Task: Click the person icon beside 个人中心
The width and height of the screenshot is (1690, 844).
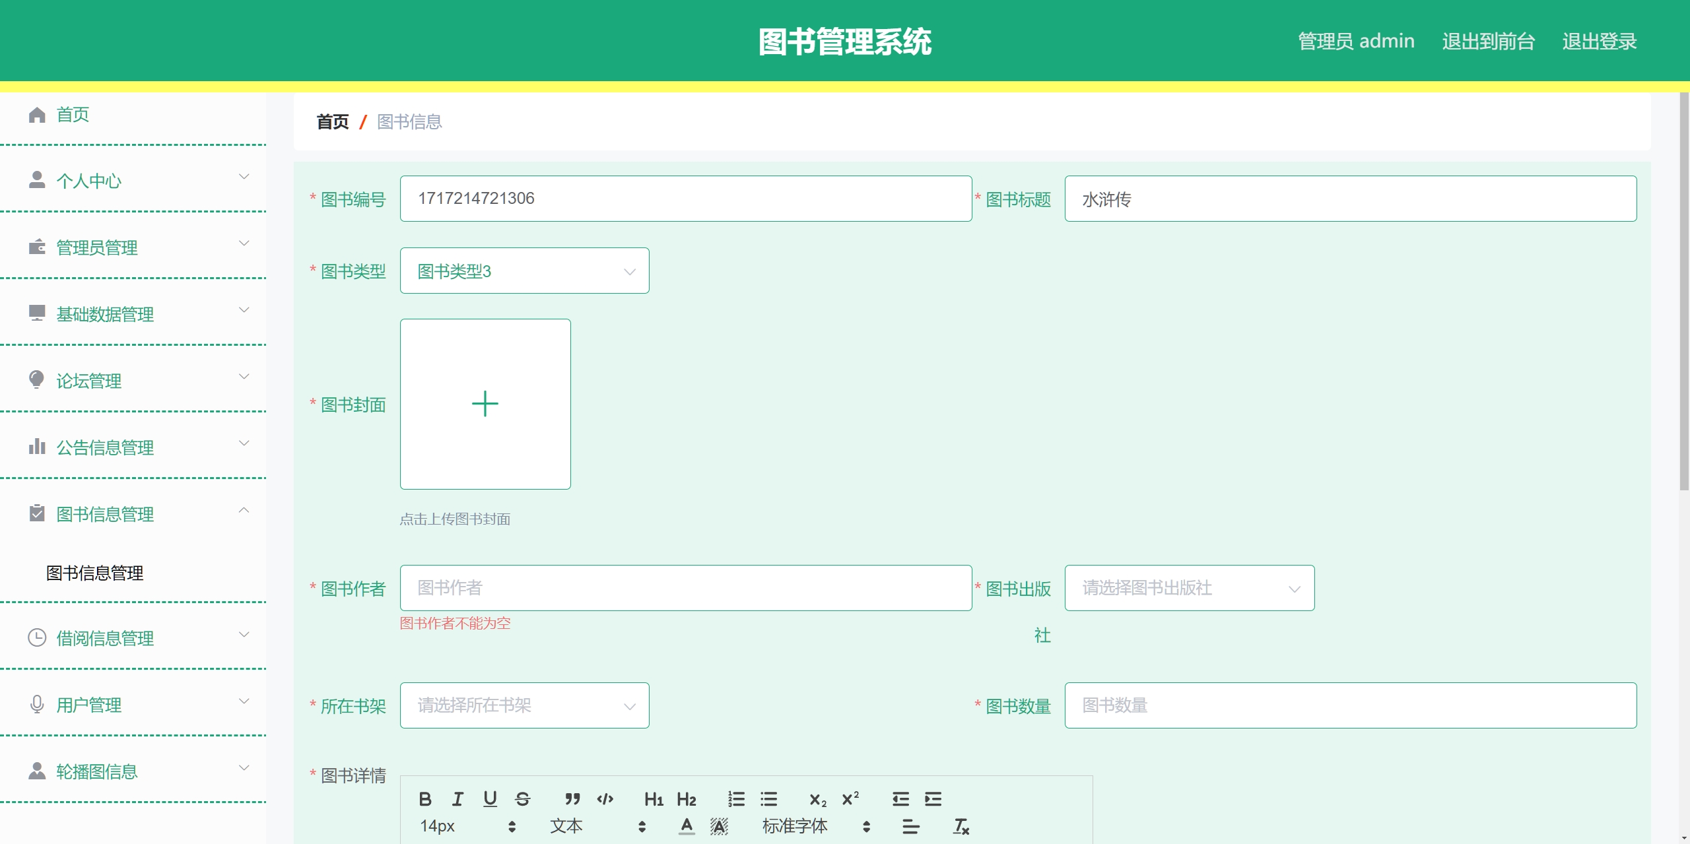Action: pyautogui.click(x=37, y=180)
